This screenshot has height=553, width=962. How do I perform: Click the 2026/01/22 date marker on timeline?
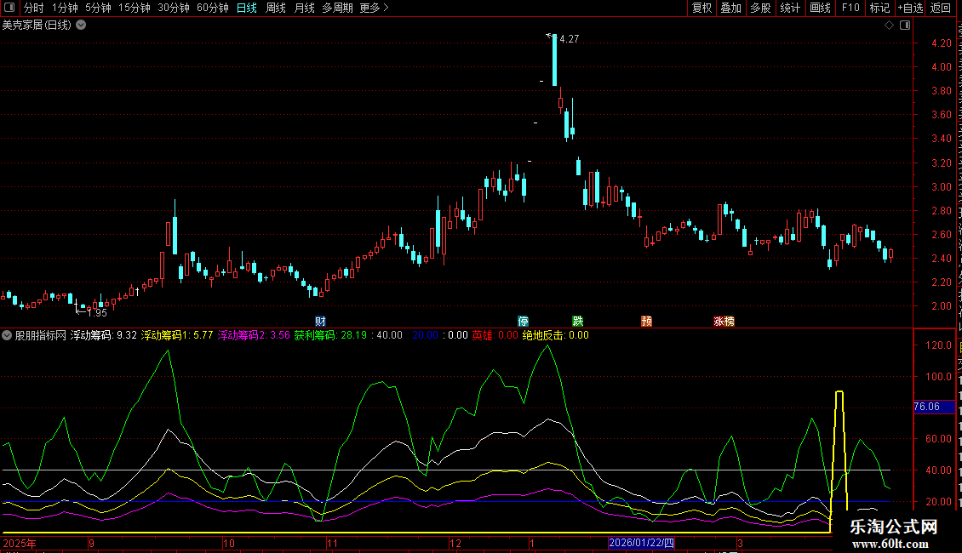641,543
